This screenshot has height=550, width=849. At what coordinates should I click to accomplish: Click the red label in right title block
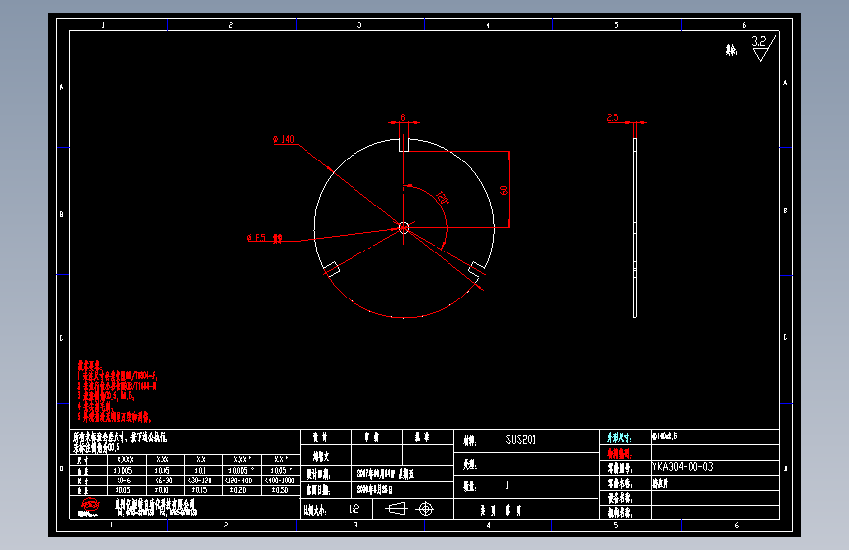[x=620, y=454]
